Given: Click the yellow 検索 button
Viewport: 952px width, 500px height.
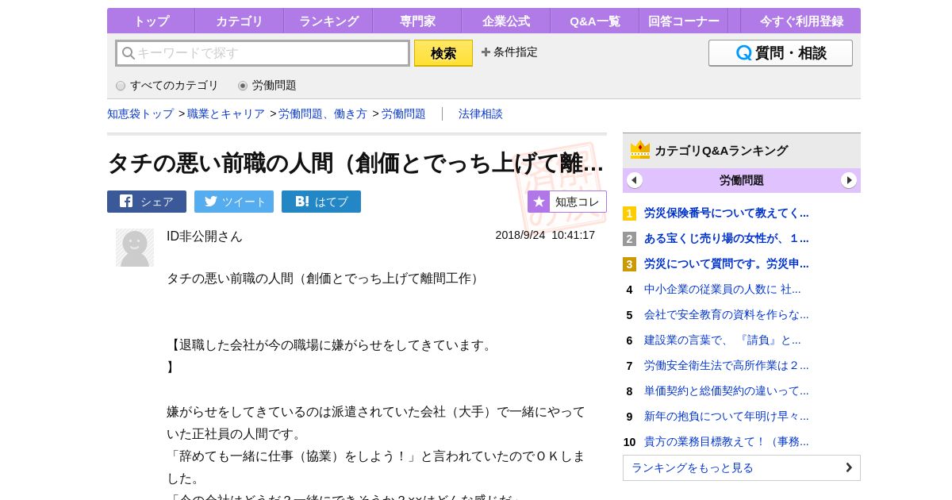Looking at the screenshot, I should (x=443, y=53).
